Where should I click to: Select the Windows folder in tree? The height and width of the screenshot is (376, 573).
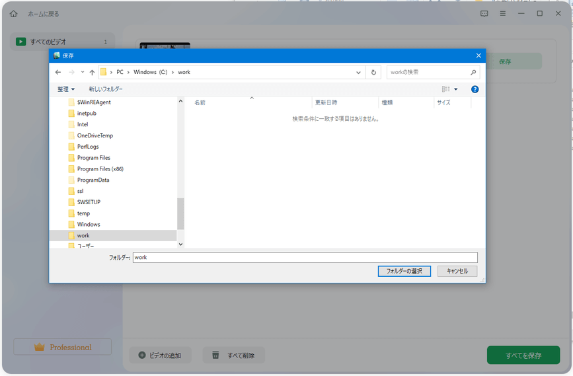89,225
